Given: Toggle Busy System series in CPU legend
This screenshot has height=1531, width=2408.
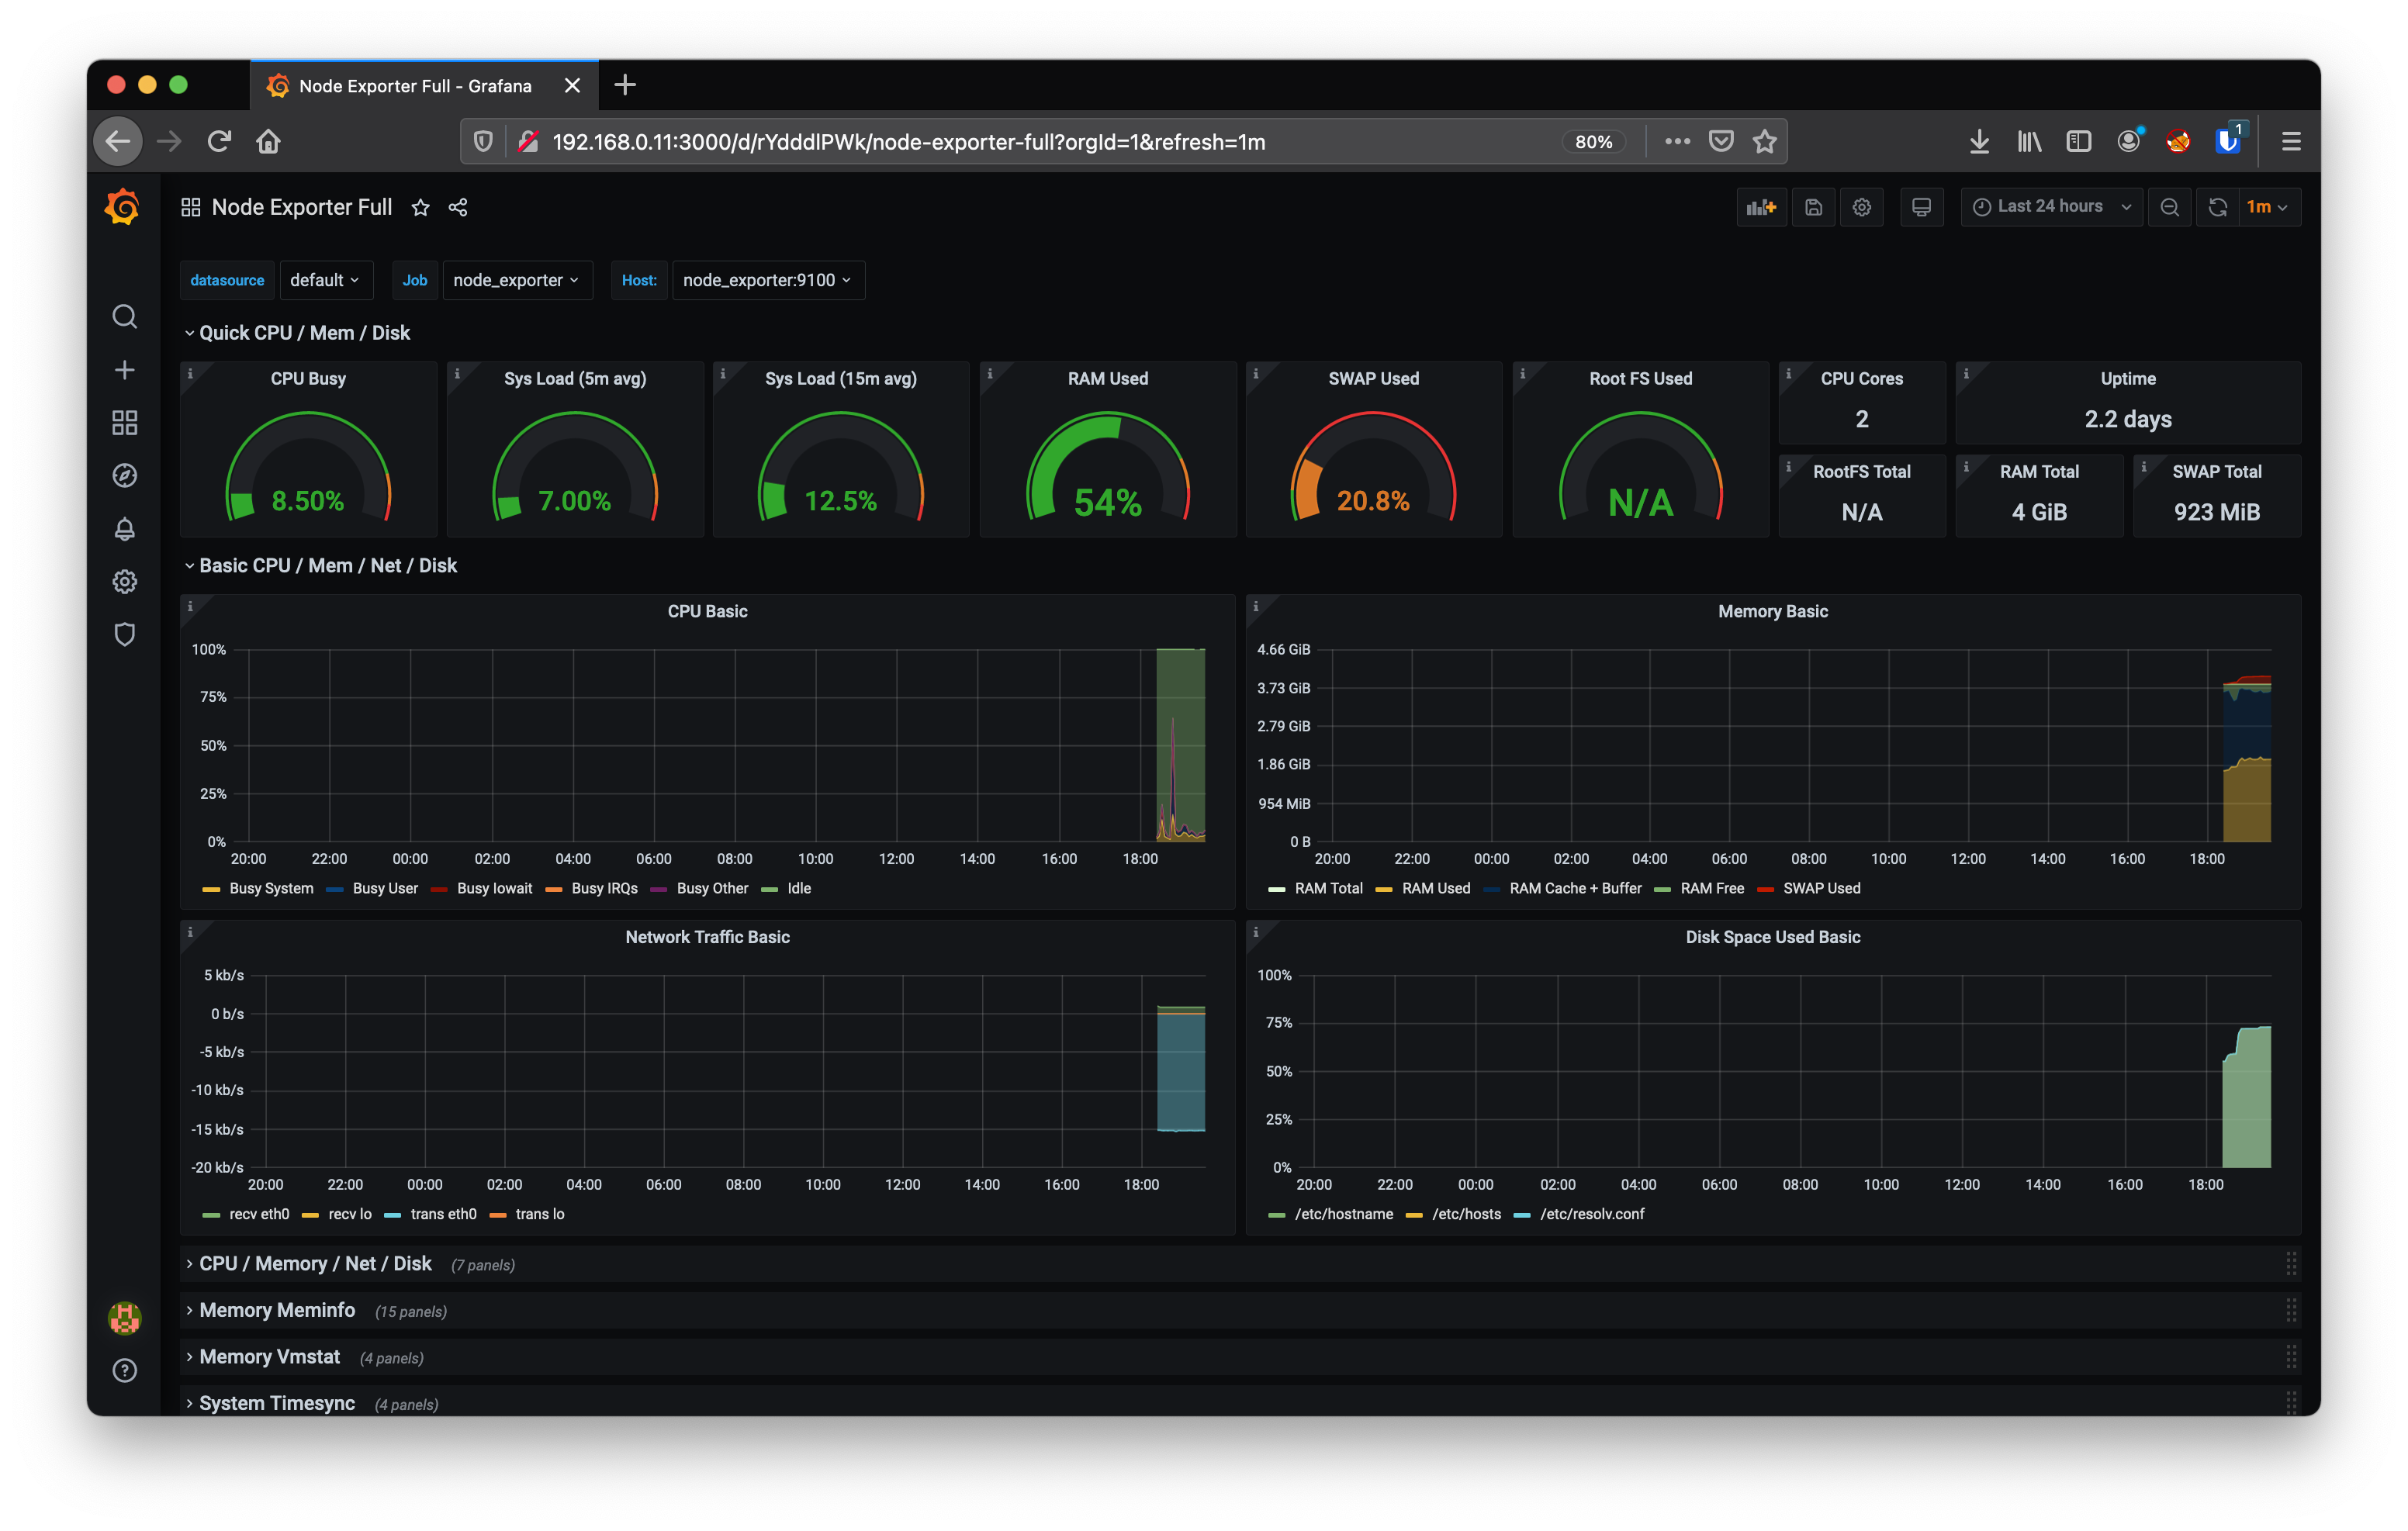Looking at the screenshot, I should coord(270,888).
